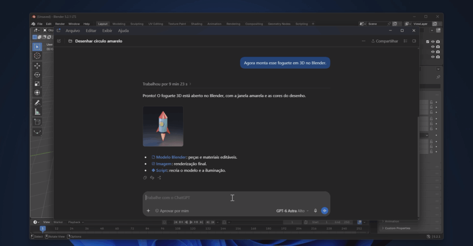Click the rocket render thumbnail
Image resolution: width=473 pixels, height=246 pixels.
click(x=163, y=126)
